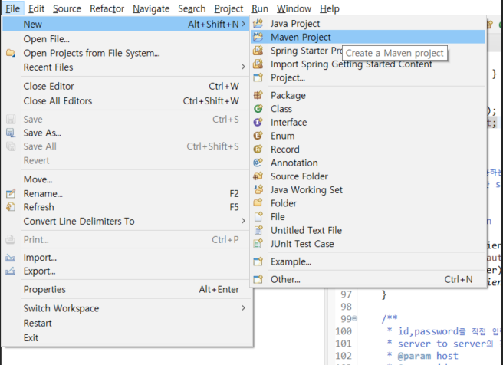Image resolution: width=503 pixels, height=365 pixels.
Task: Click Restart in File menu
Action: 38,323
